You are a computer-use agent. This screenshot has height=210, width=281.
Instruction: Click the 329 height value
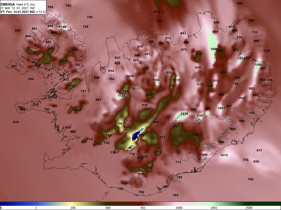click(72, 85)
